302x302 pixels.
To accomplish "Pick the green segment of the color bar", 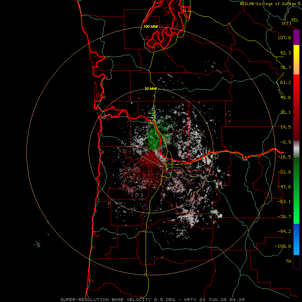I will tap(296, 191).
